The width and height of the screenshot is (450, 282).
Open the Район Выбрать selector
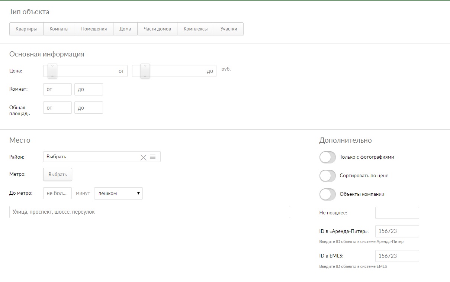pyautogui.click(x=102, y=157)
